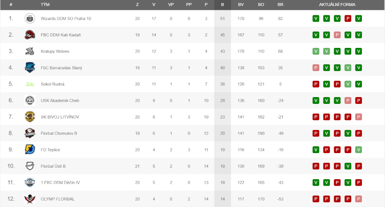This screenshot has height=207, width=385.
Task: Select the FbC Barracudas Slaný logo
Action: point(30,68)
